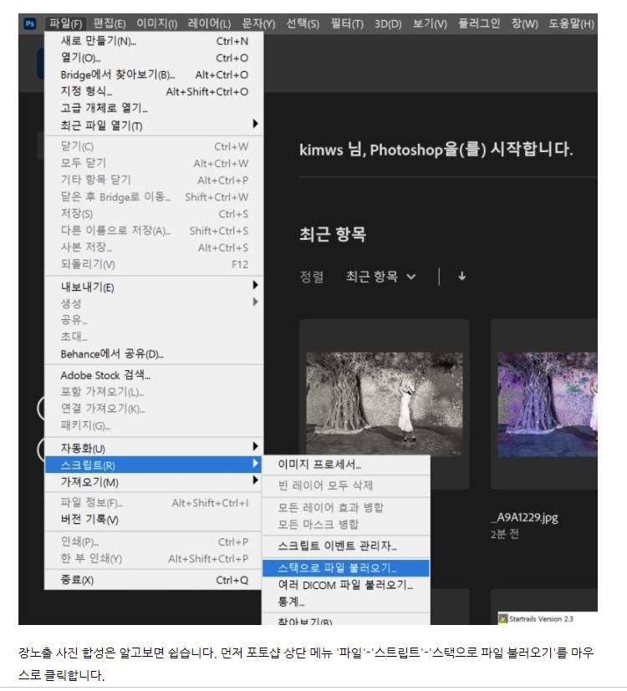This screenshot has height=691, width=627.
Task: Open the 파일(F) menu
Action: [x=66, y=23]
